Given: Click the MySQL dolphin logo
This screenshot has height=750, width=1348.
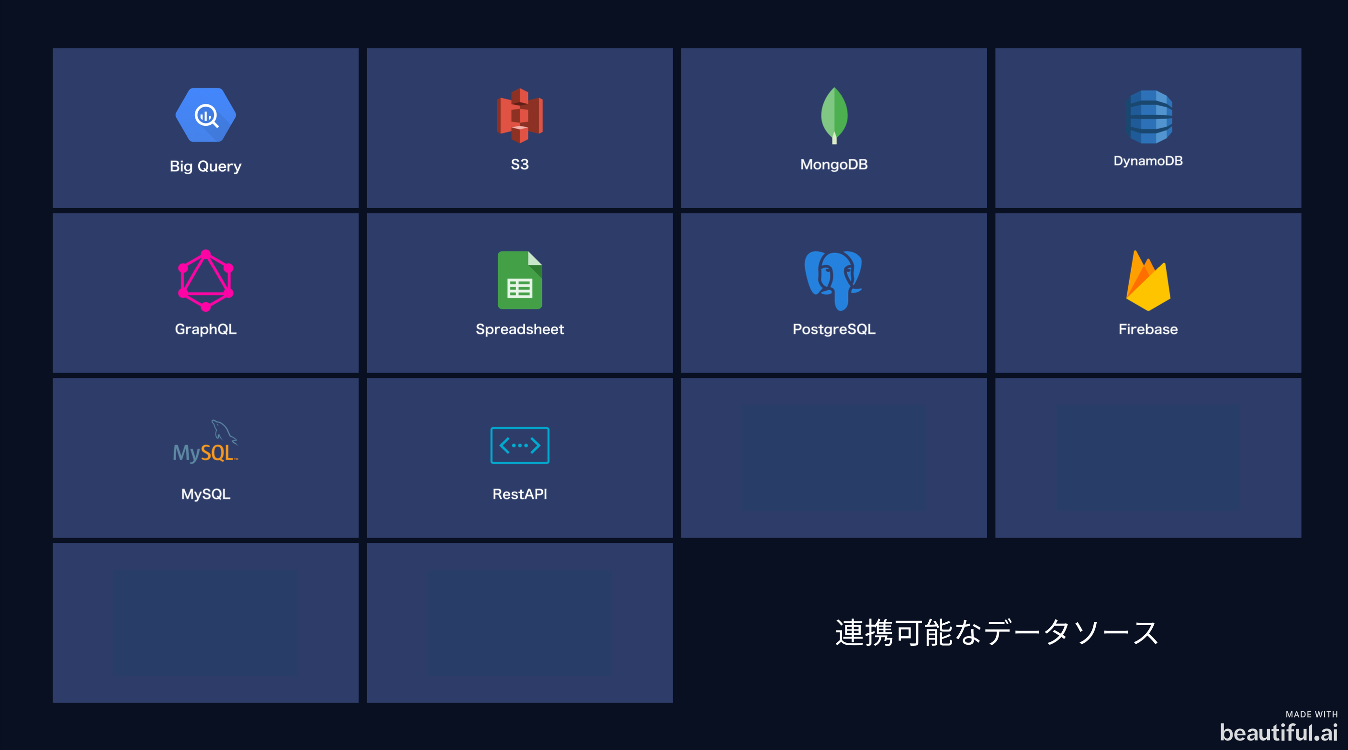Looking at the screenshot, I should click(x=205, y=442).
